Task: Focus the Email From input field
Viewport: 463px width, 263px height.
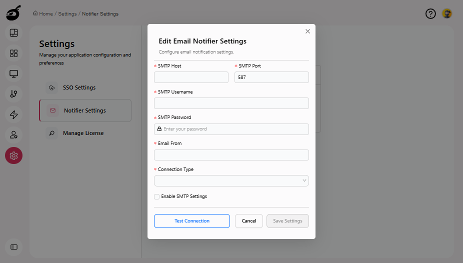Action: tap(231, 155)
